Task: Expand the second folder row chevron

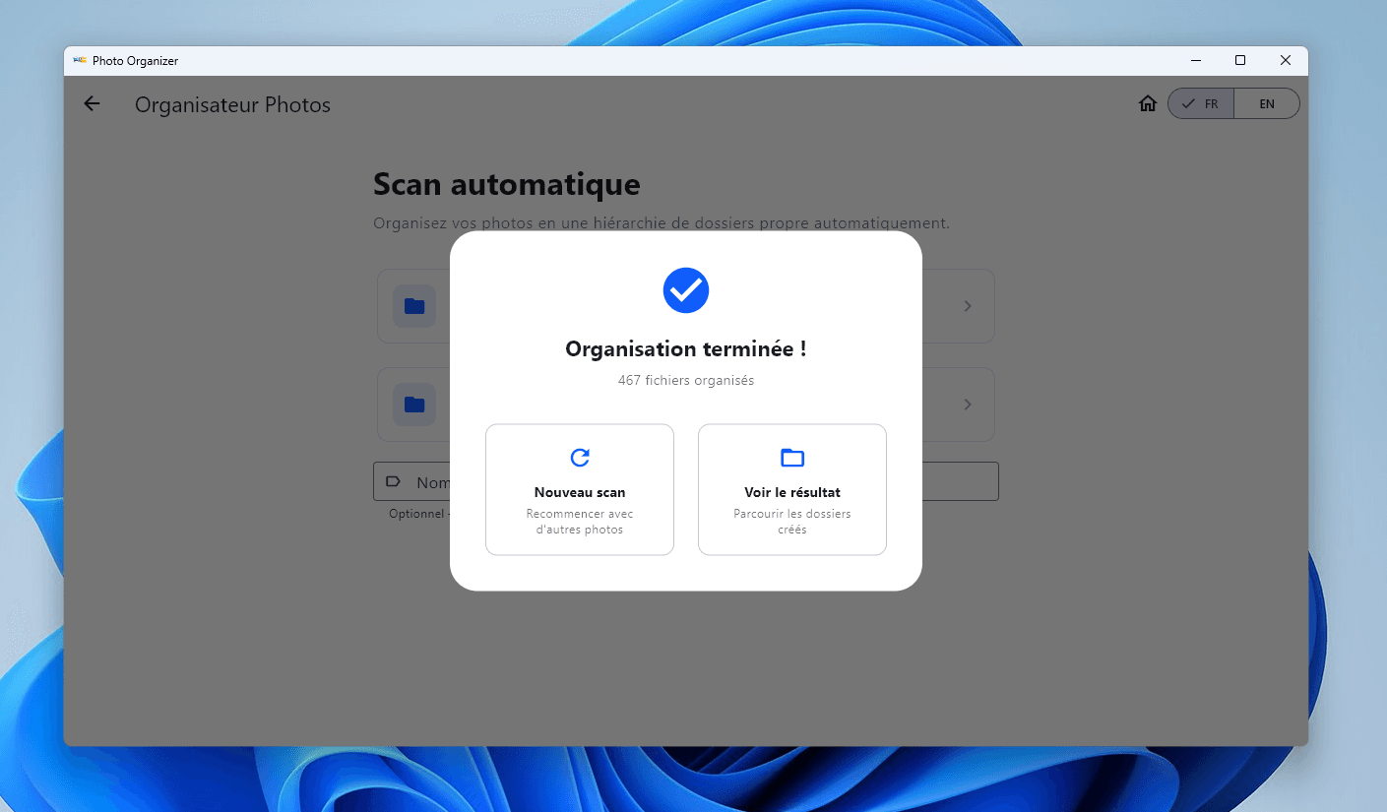Action: point(967,405)
